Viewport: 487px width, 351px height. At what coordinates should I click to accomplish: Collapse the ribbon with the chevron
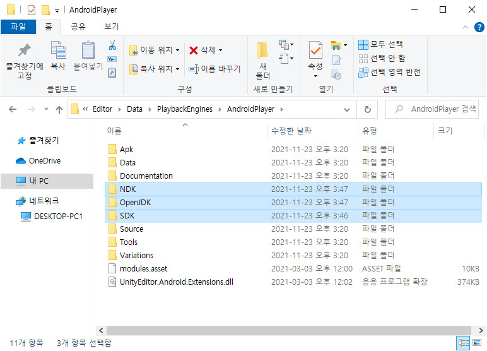466,27
